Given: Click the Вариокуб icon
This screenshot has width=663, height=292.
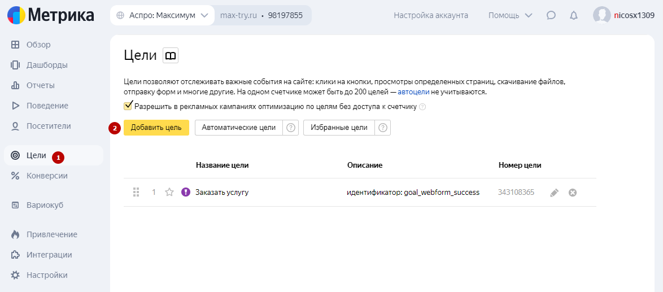Looking at the screenshot, I should click(x=15, y=205).
